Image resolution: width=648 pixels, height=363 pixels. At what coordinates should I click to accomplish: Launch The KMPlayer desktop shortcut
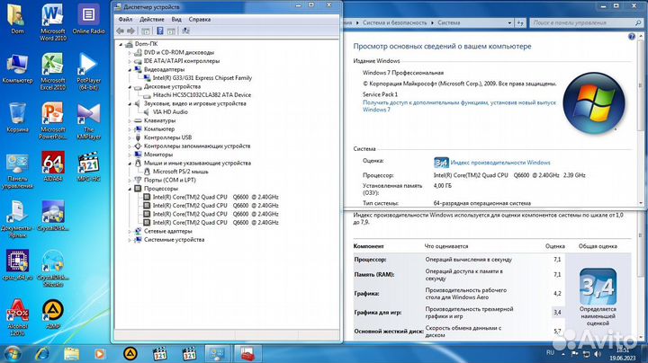click(x=88, y=121)
